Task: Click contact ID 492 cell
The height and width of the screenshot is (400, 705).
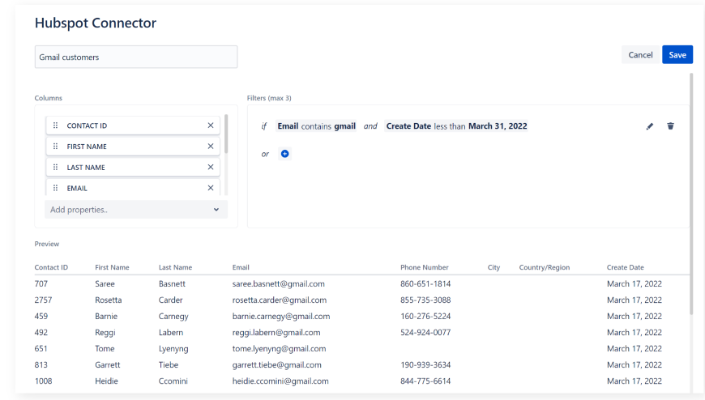Action: click(41, 332)
